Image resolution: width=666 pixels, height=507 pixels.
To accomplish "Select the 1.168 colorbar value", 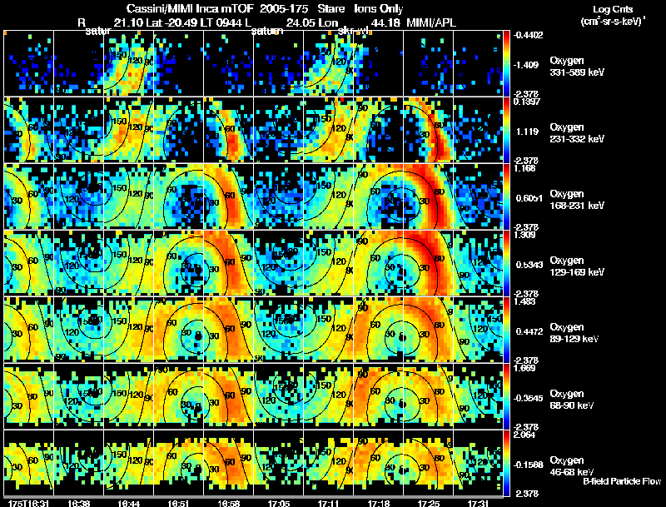I will coord(524,168).
